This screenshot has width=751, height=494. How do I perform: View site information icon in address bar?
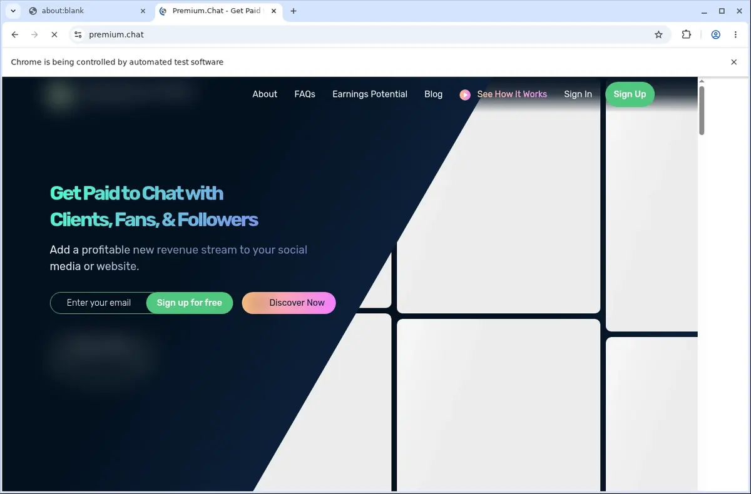tap(77, 34)
